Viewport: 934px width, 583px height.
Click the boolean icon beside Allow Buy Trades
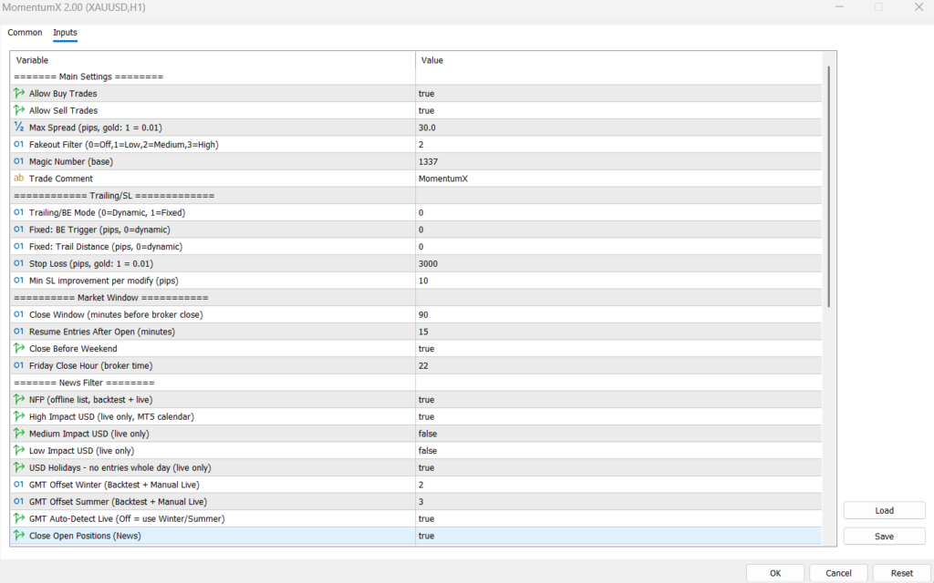point(19,94)
